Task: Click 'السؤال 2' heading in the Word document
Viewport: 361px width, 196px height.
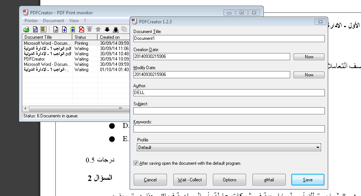Action: coord(100,178)
